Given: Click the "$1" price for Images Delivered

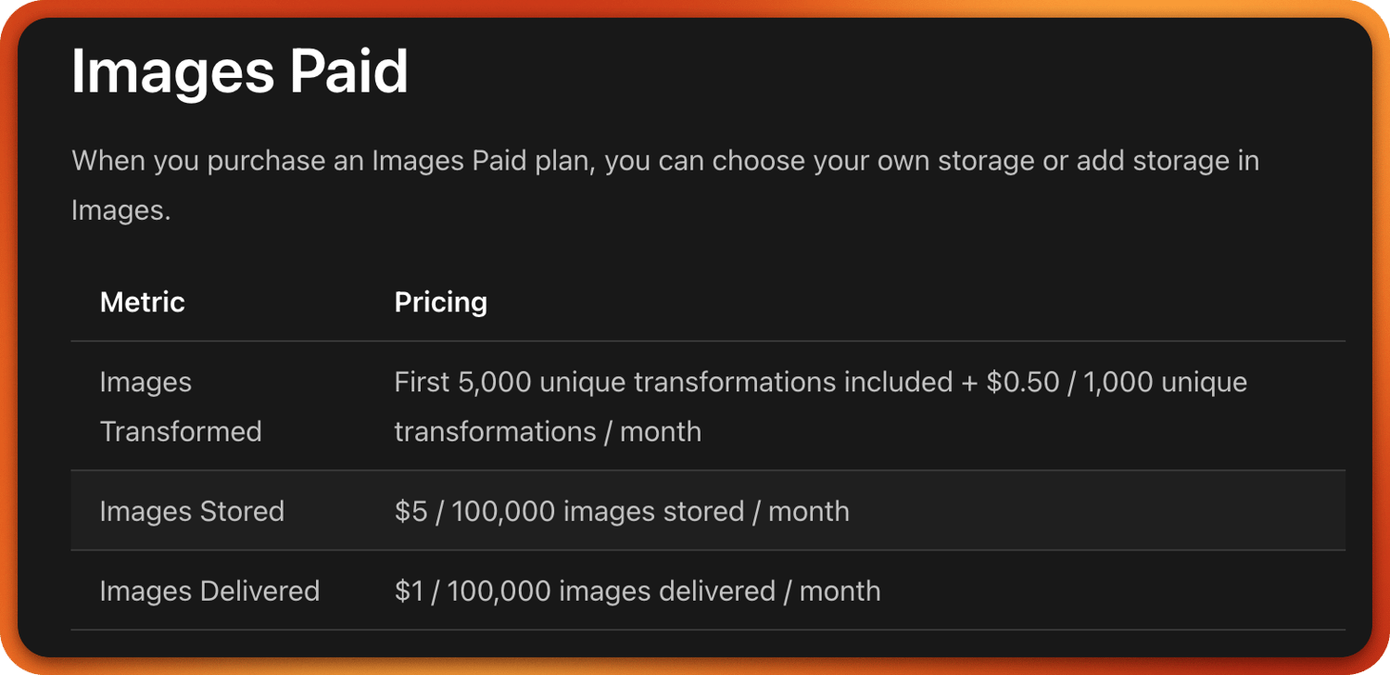Looking at the screenshot, I should [x=409, y=591].
